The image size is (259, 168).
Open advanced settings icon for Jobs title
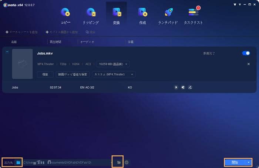183,87
